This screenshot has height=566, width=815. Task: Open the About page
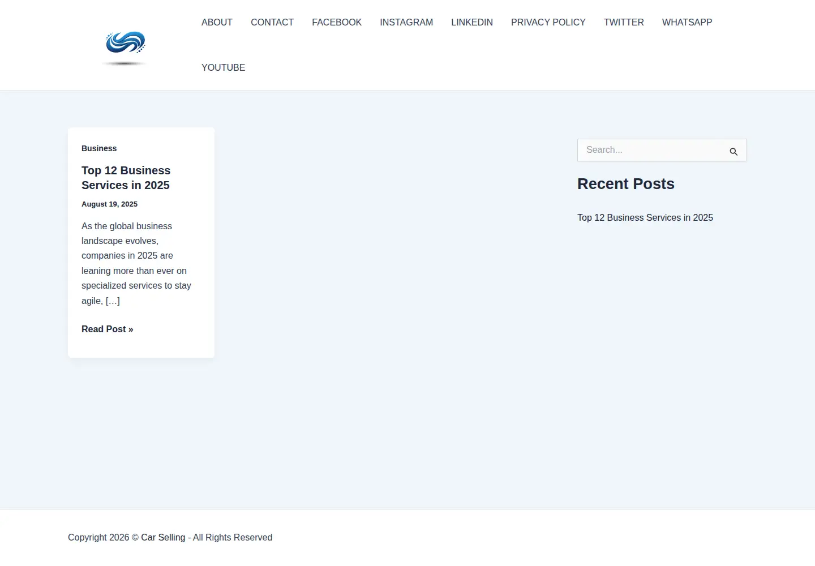click(x=217, y=22)
